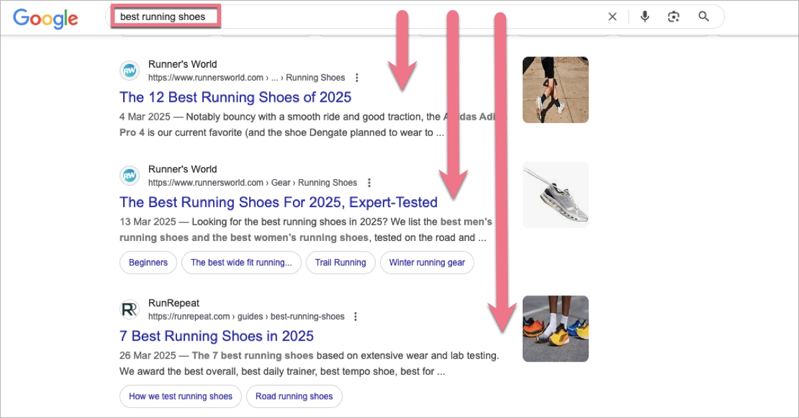Click the Runner's World favicon on first result

[x=129, y=70]
